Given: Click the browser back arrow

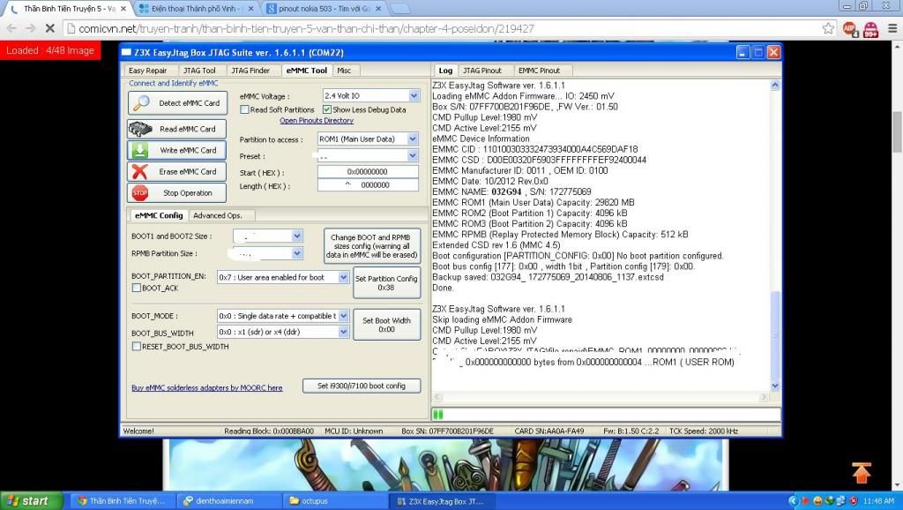Looking at the screenshot, I should (x=11, y=28).
